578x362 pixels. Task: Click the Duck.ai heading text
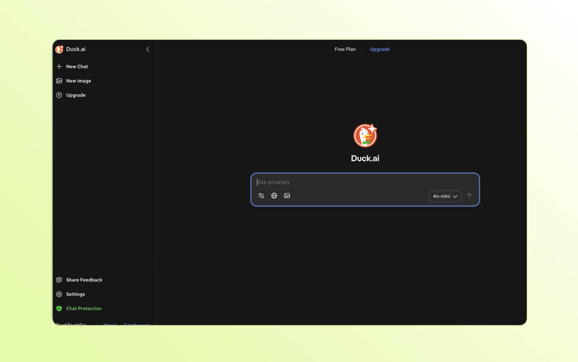[365, 158]
